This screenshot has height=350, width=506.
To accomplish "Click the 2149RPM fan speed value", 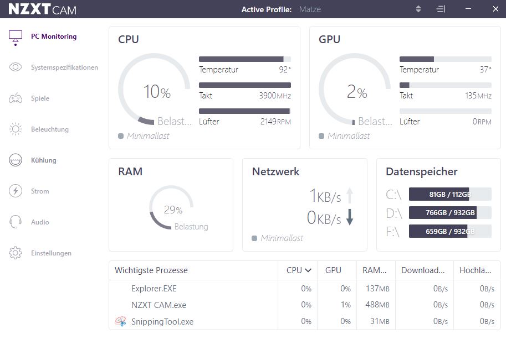I will (275, 122).
